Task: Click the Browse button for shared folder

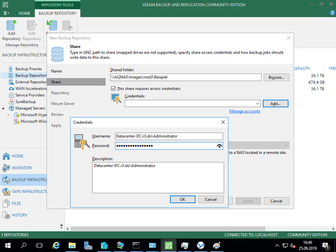Action: [276, 78]
